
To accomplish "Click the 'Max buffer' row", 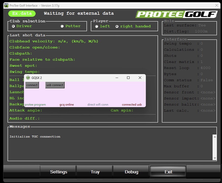I will [183, 86].
